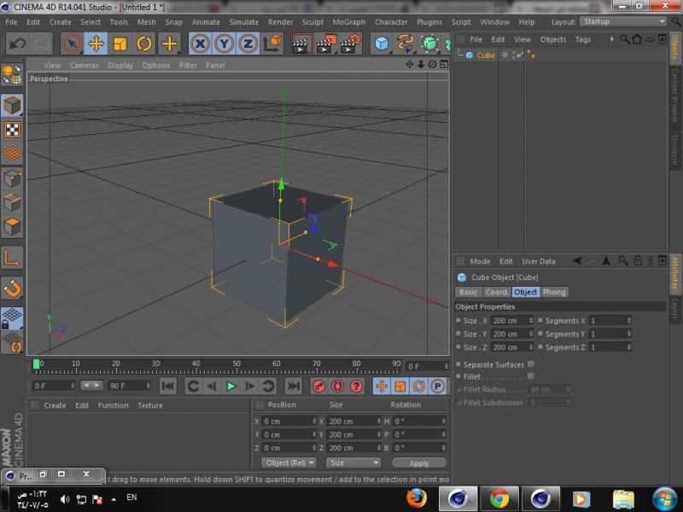Add a Cube primitive object icon
This screenshot has height=512, width=683.
click(382, 44)
